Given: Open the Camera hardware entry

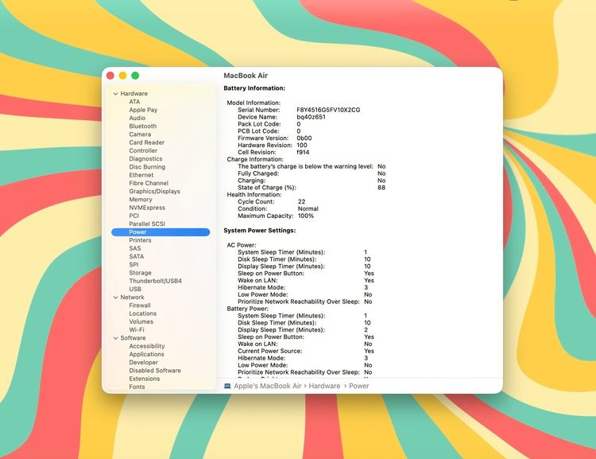Looking at the screenshot, I should coord(140,134).
